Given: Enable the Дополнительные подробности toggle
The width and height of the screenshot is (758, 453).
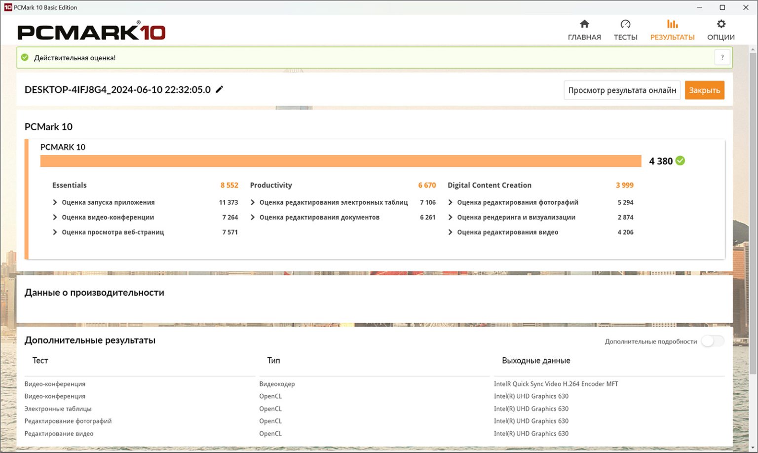Looking at the screenshot, I should (713, 341).
